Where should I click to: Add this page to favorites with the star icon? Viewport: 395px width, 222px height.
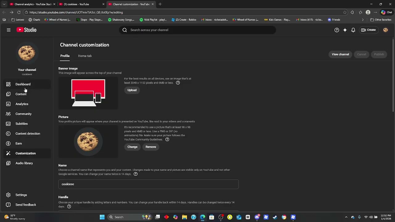point(345,12)
